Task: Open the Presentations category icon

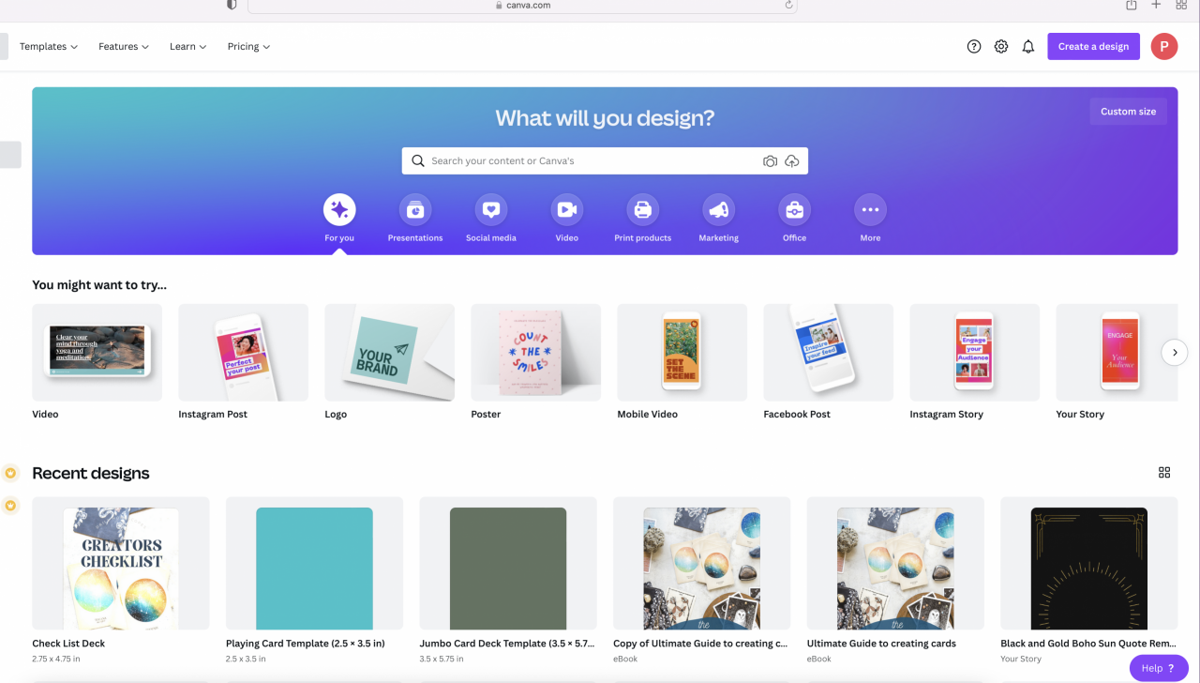Action: click(x=415, y=210)
